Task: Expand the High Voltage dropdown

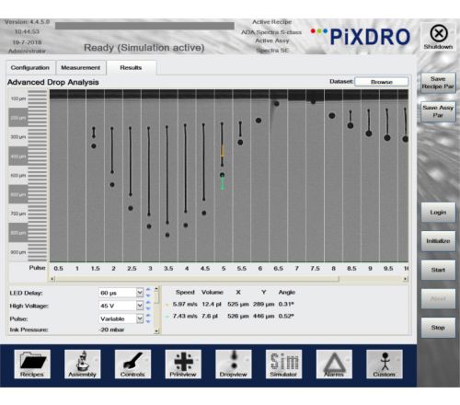Action: coord(140,306)
